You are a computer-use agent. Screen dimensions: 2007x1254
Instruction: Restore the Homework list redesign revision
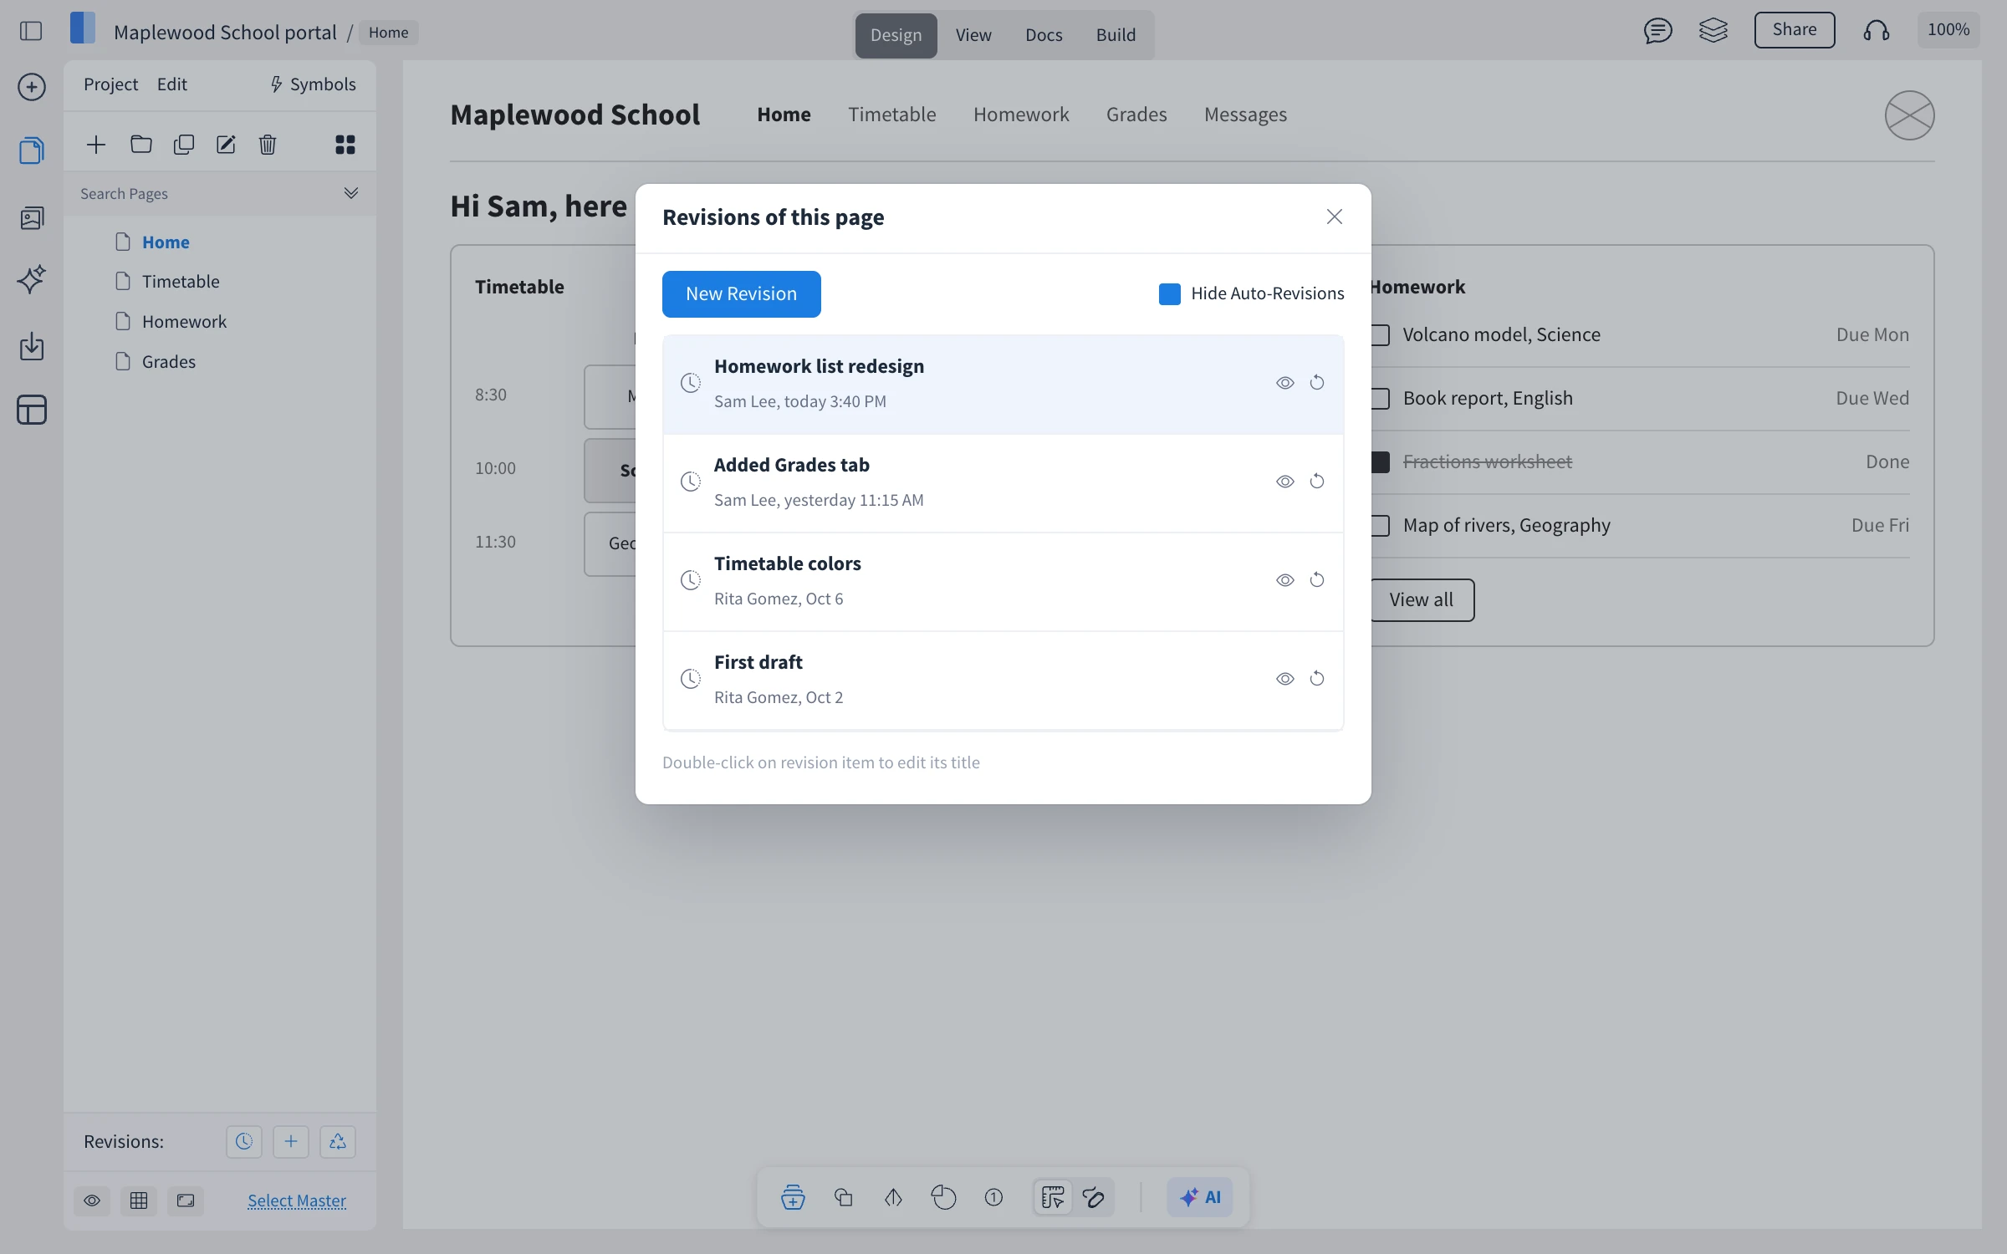point(1317,383)
